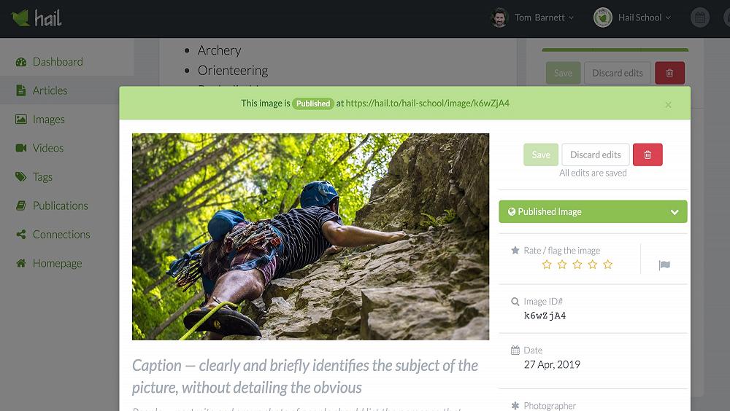Click the hail logo
Screen dimensions: 730x411
[x=36, y=18]
